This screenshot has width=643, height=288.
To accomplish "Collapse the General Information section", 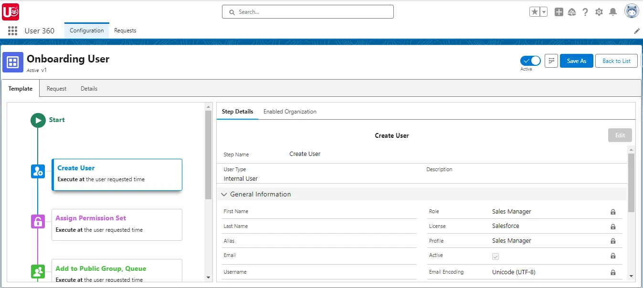I will pos(224,194).
